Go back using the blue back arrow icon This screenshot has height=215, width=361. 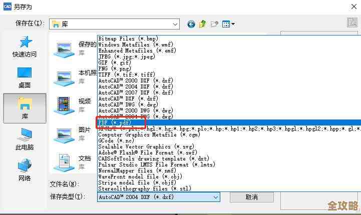click(x=191, y=24)
